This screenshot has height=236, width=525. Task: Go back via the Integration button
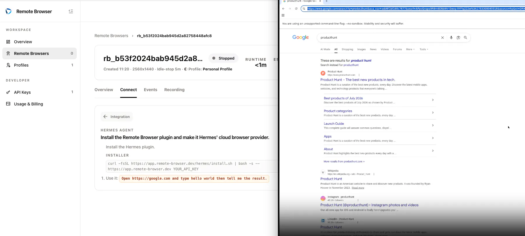pos(117,117)
